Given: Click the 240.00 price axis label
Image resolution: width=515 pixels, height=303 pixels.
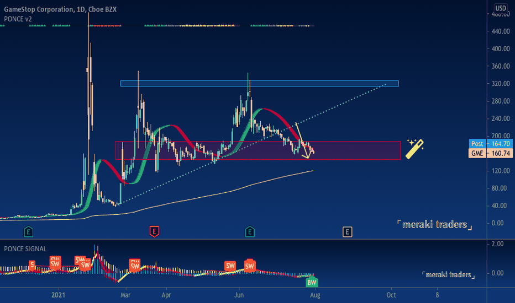Looking at the screenshot, I should (501, 118).
